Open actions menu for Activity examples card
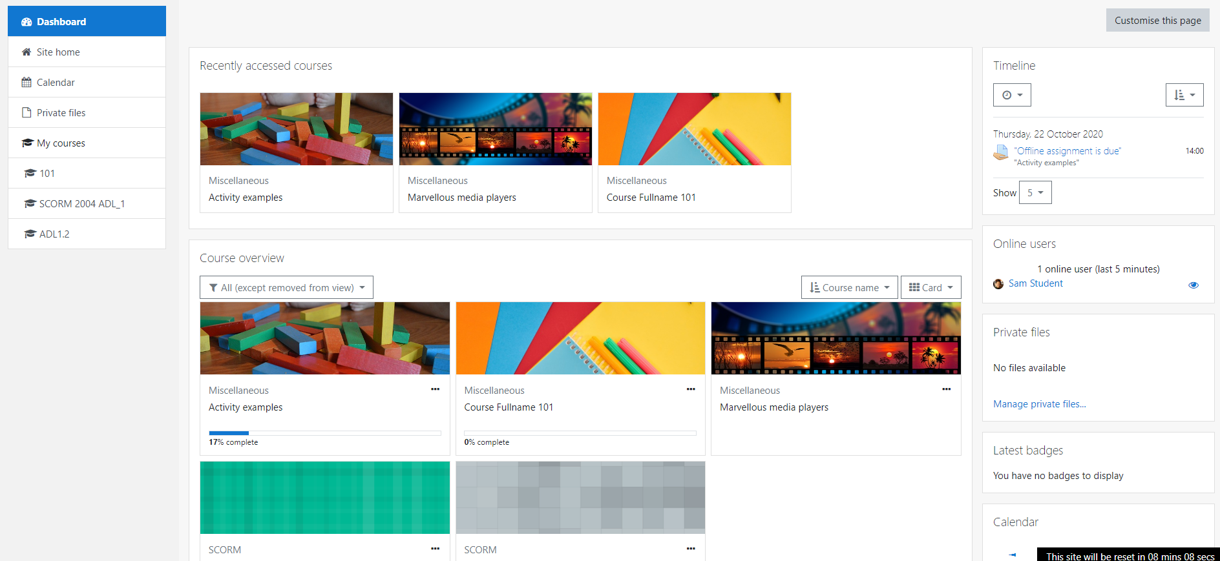1220x561 pixels. coord(436,389)
